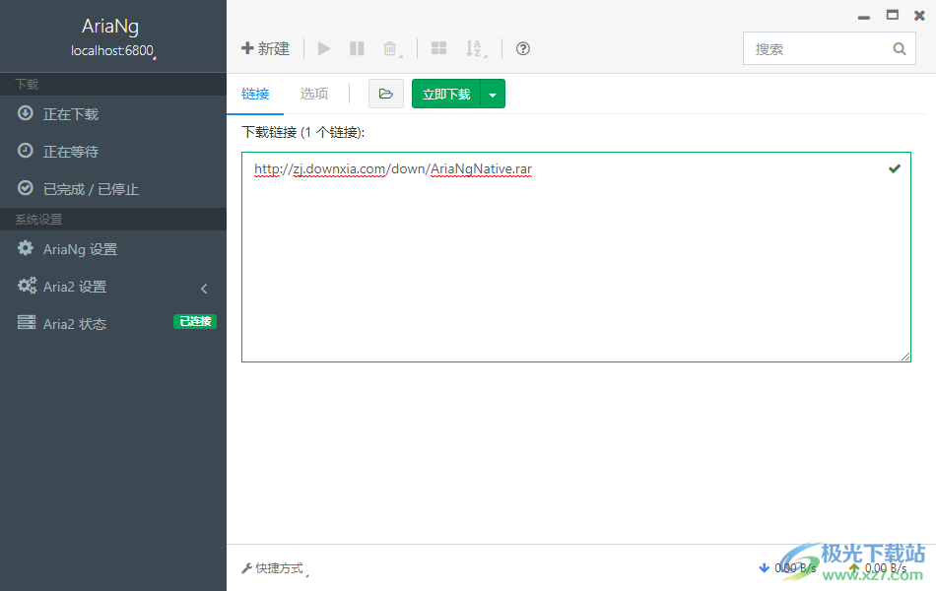Click the resize handle of the links textarea
Image resolution: width=936 pixels, height=591 pixels.
(x=905, y=357)
